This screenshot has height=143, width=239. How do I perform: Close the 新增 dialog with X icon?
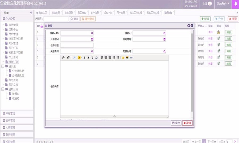click(x=192, y=26)
